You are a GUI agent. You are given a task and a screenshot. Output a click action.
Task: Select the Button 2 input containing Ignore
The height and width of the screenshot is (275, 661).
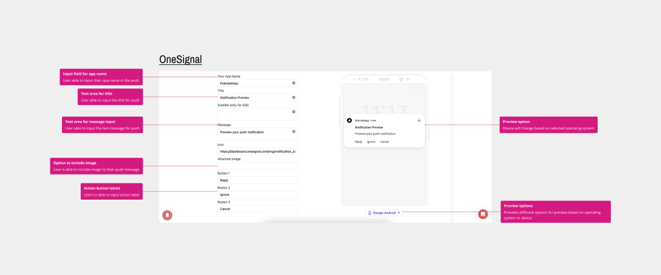click(x=258, y=194)
